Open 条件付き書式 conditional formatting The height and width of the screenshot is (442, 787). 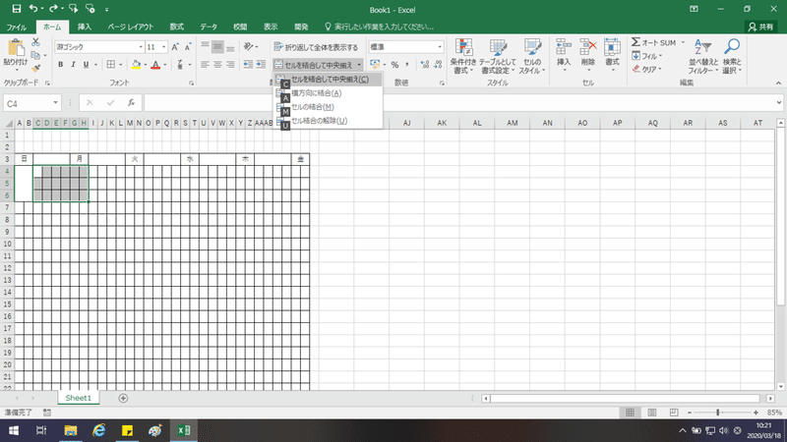click(x=462, y=57)
